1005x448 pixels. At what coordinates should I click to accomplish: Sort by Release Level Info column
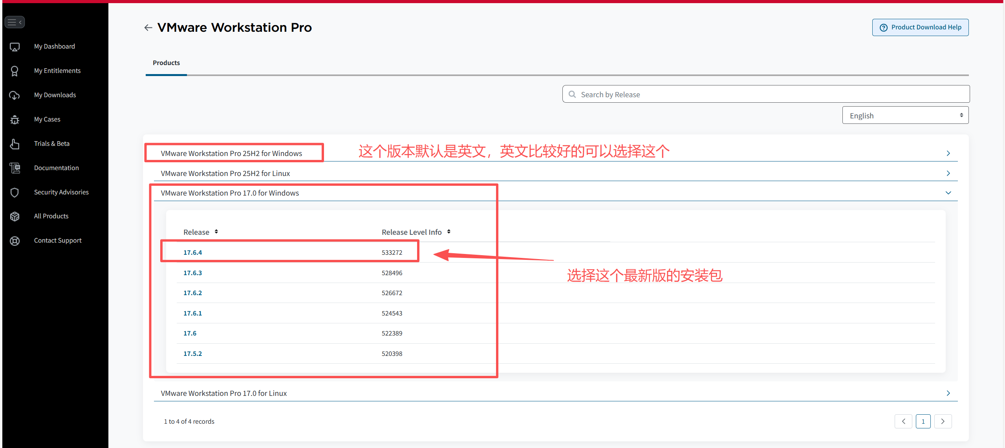448,232
